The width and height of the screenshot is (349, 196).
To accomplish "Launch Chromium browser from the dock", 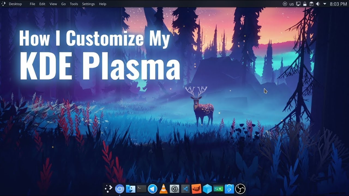I will pyautogui.click(x=119, y=189).
